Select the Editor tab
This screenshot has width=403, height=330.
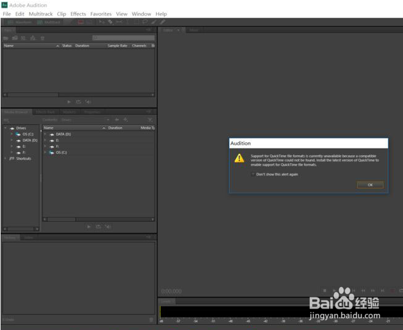click(x=171, y=30)
